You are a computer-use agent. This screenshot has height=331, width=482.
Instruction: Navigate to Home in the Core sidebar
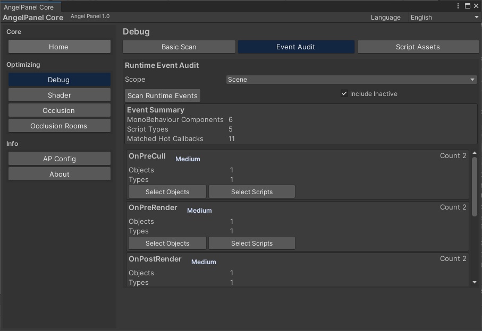[x=59, y=47]
